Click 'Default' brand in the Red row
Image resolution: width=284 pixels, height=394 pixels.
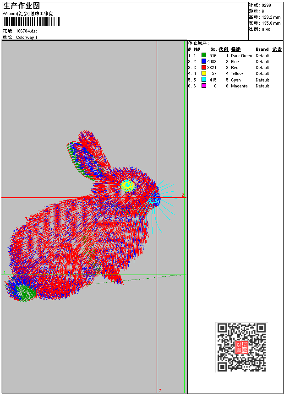point(262,68)
